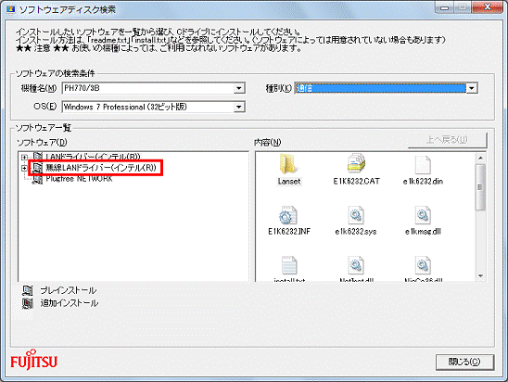508x382 pixels.
Task: Expand the LANドライバー tree node
Action: (x=24, y=158)
